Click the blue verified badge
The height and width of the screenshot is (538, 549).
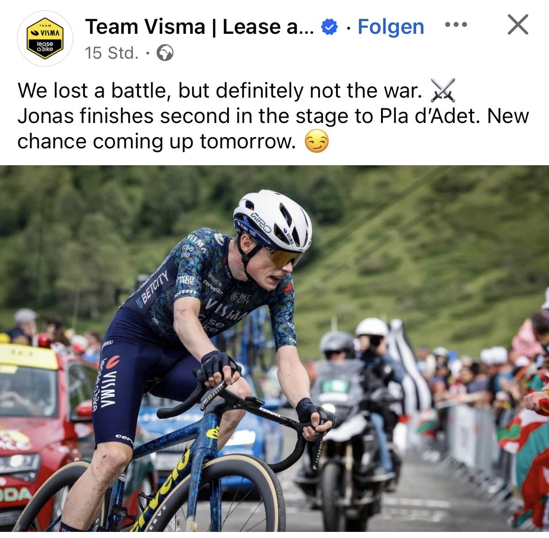tap(329, 27)
